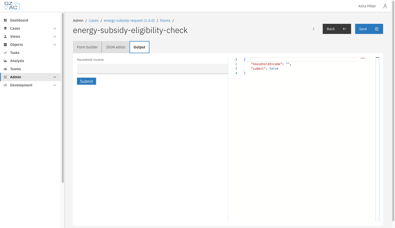This screenshot has height=228, width=395.
Task: Click the GZAC logo
Action: 12,6
